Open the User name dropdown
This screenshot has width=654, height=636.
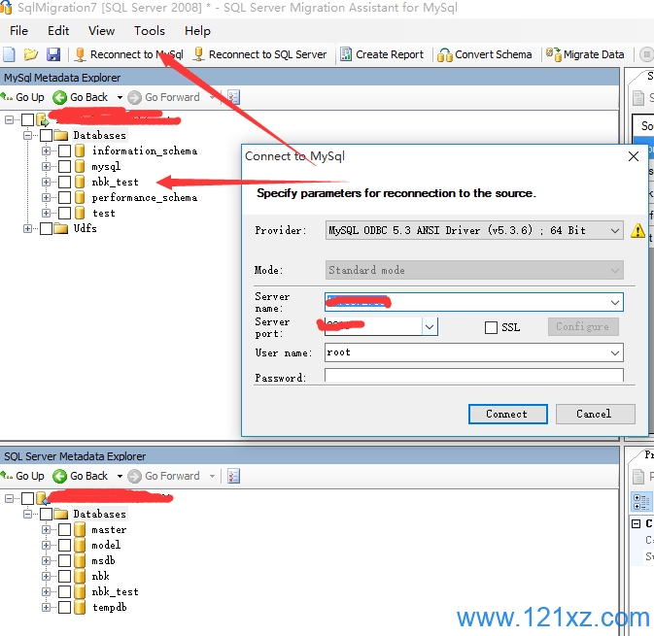tap(615, 353)
